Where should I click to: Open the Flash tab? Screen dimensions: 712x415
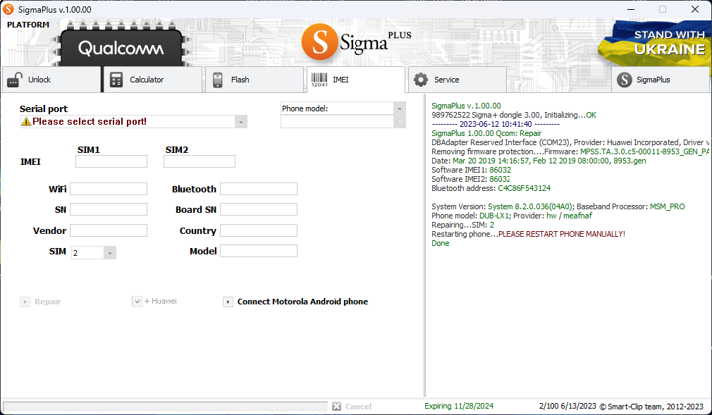click(254, 80)
